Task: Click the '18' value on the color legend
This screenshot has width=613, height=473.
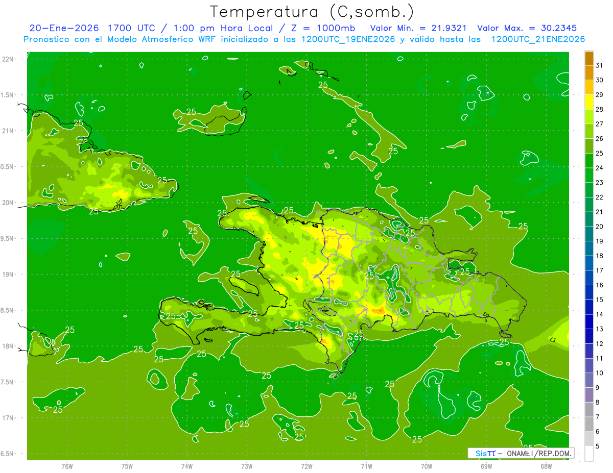Action: (600, 256)
